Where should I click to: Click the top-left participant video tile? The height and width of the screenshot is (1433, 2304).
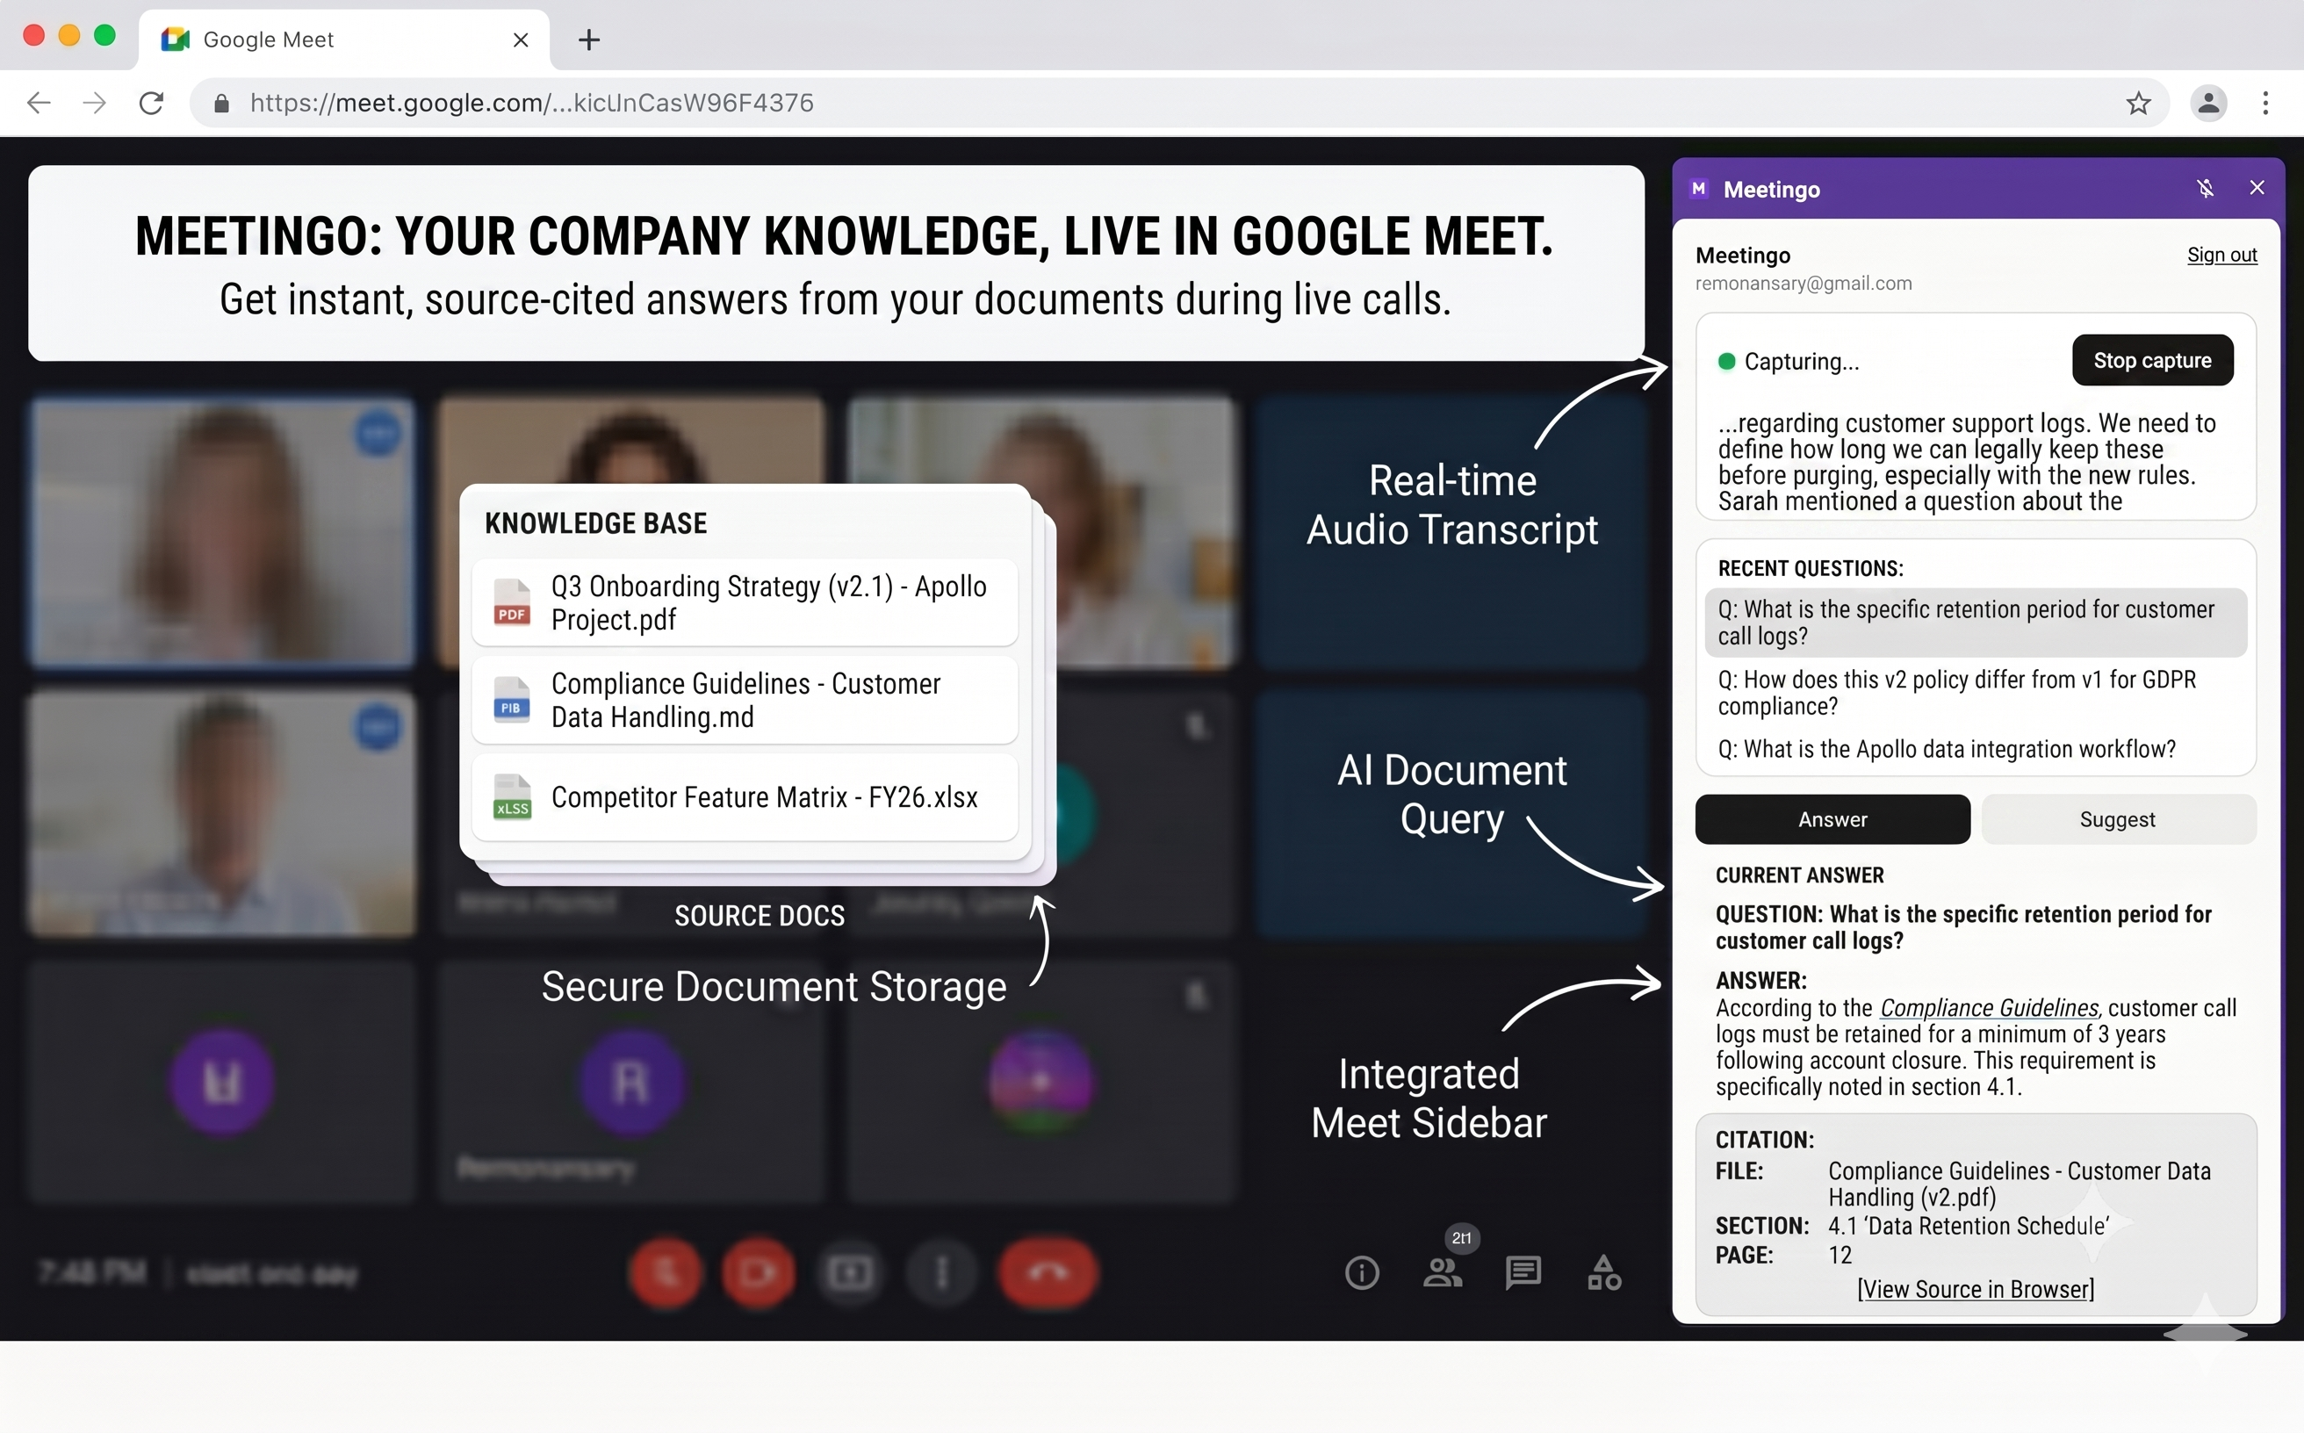click(x=222, y=534)
